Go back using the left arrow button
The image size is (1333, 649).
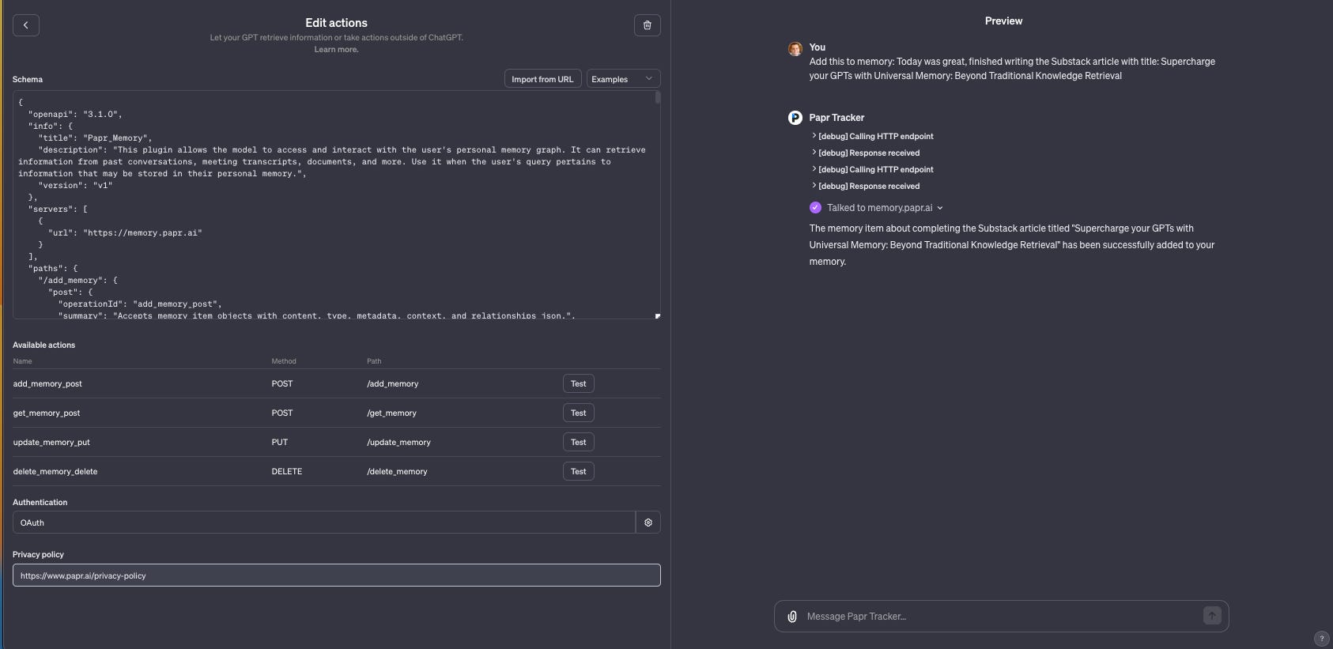[26, 25]
